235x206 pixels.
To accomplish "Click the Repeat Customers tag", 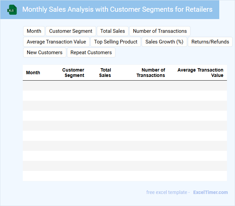I will [91, 53].
